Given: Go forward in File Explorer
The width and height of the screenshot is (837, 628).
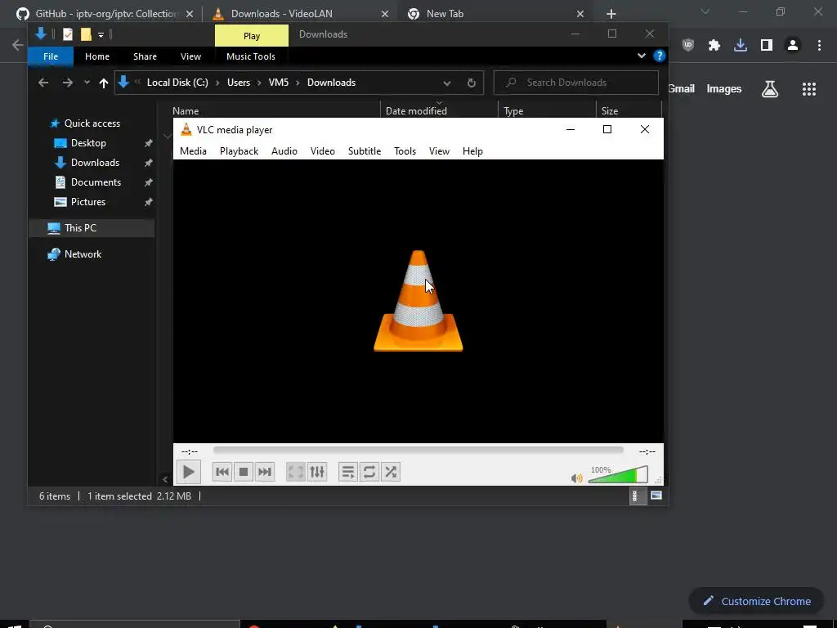Looking at the screenshot, I should 67,83.
